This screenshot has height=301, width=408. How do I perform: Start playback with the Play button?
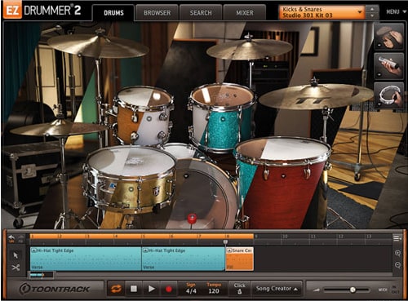152,289
